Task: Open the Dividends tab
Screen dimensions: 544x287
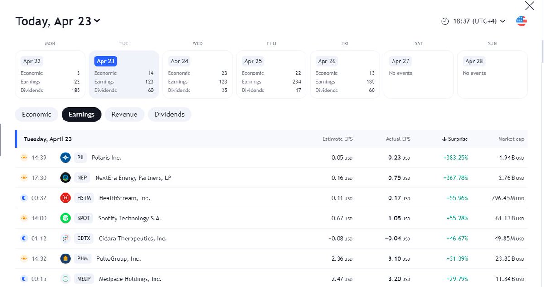Action: pos(170,115)
